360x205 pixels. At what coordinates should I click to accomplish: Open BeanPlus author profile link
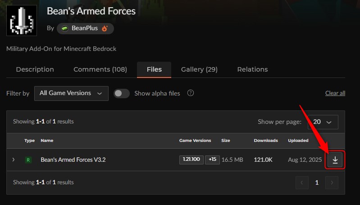pos(85,28)
